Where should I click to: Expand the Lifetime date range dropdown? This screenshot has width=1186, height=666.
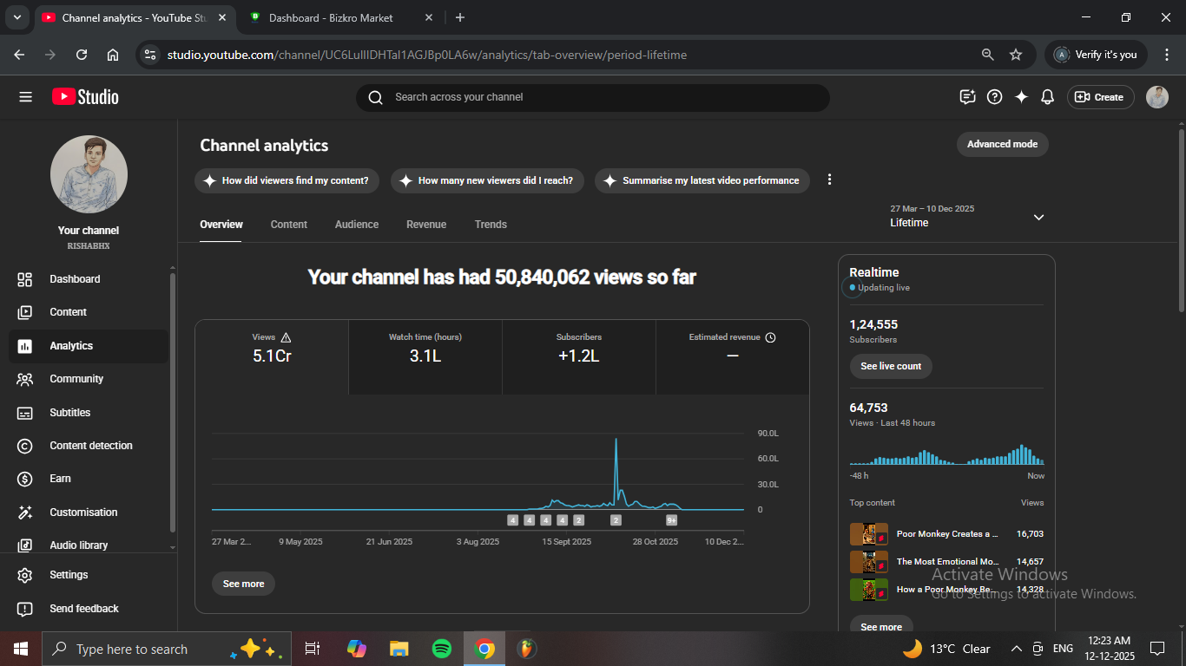coord(1038,217)
